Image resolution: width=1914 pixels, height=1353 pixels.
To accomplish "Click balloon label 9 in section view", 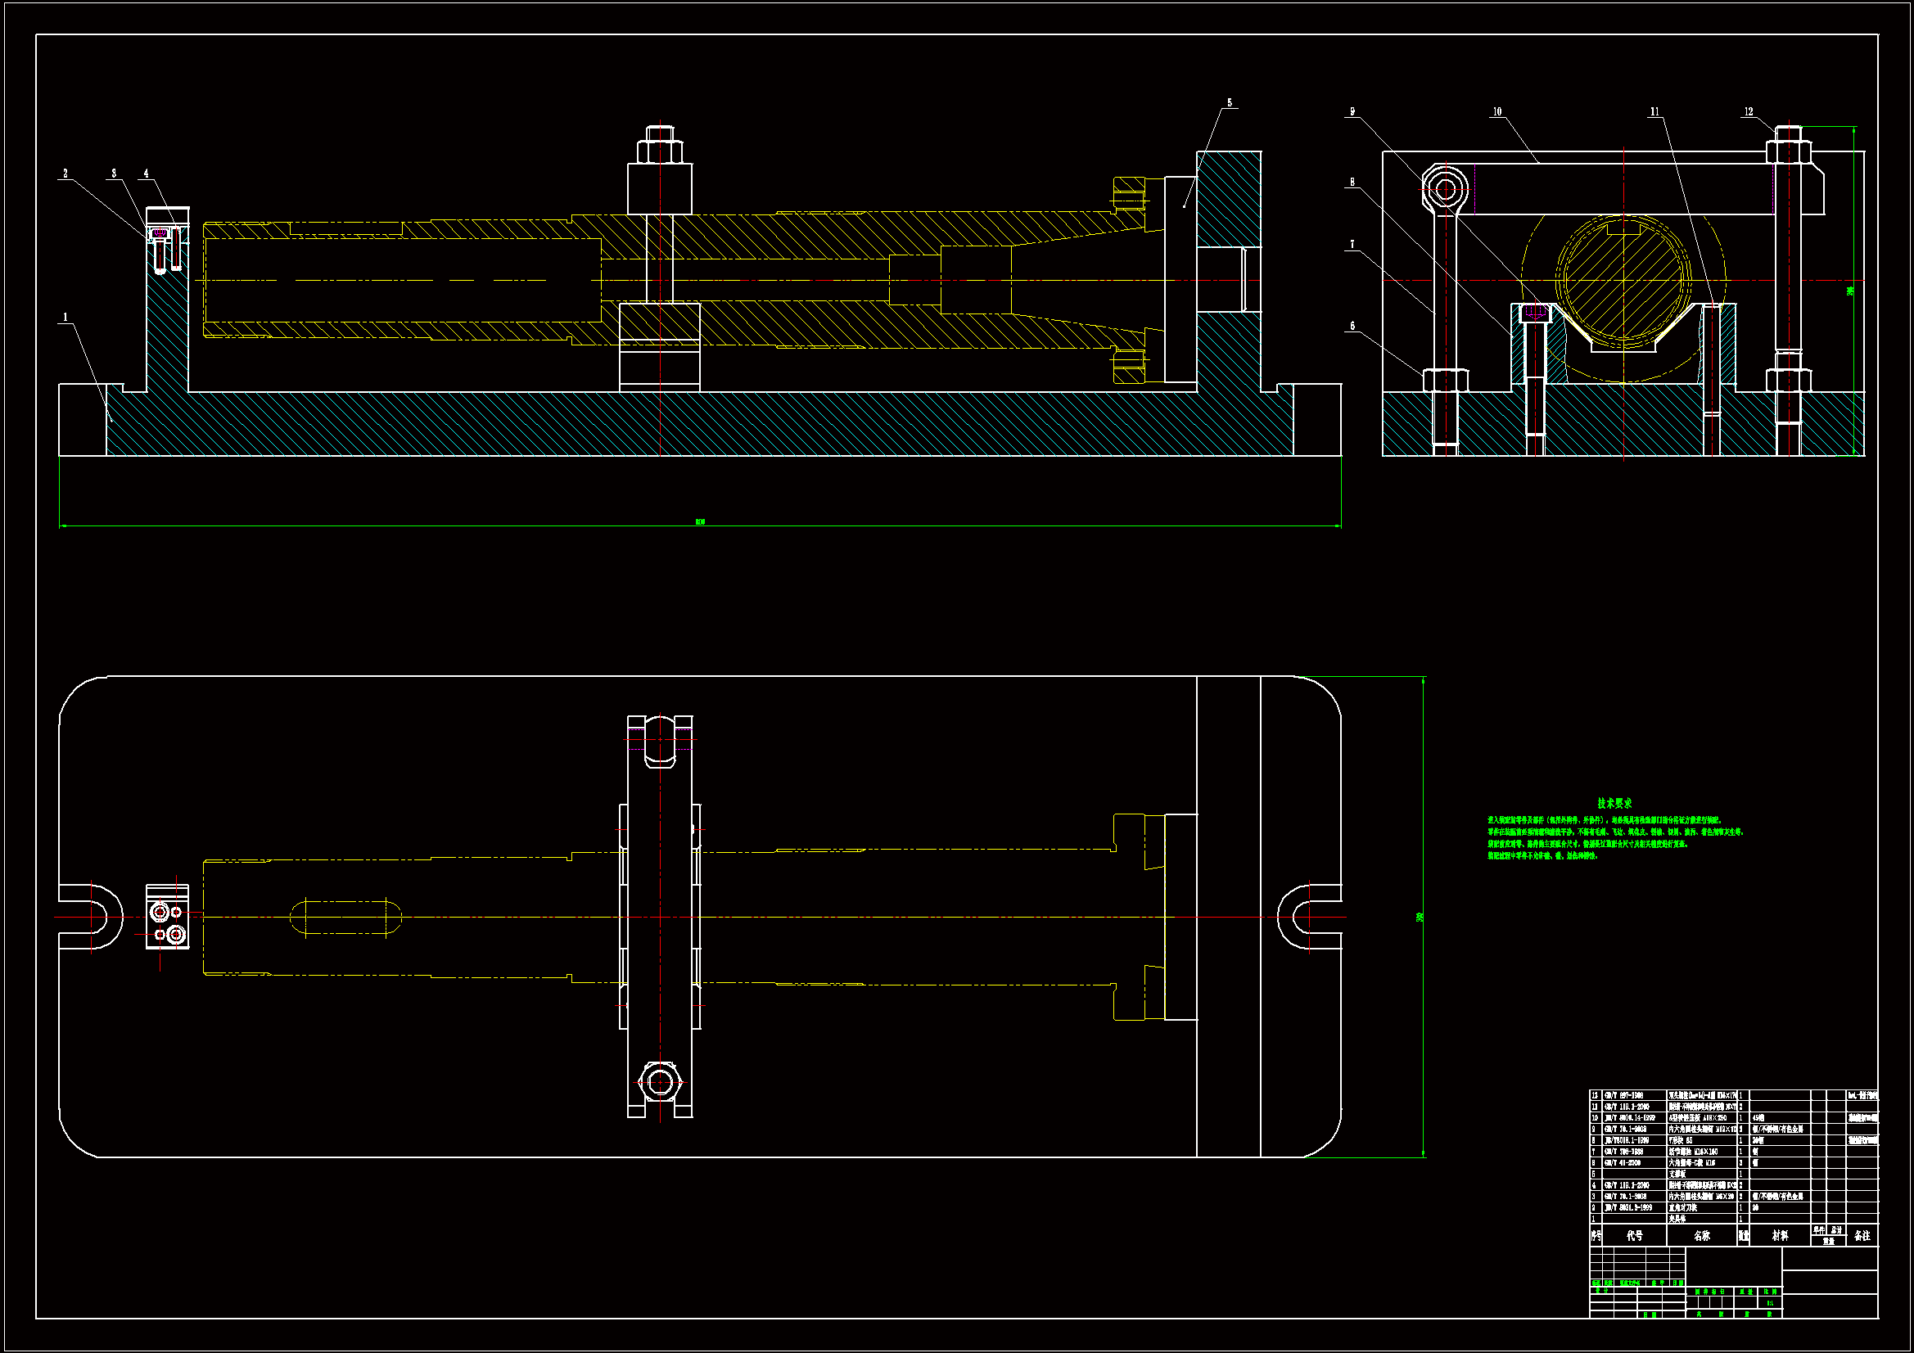I will 1352,111.
